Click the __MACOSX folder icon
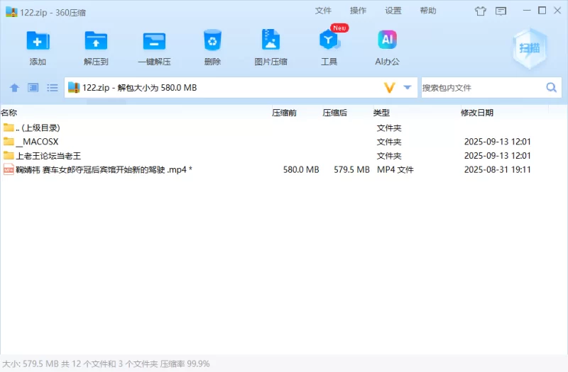This screenshot has height=372, width=568. (x=9, y=141)
